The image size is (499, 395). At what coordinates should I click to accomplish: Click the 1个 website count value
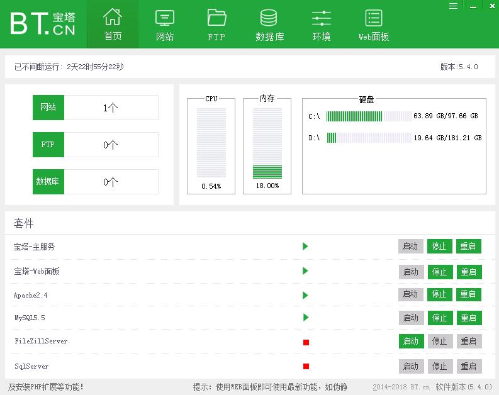click(x=110, y=108)
